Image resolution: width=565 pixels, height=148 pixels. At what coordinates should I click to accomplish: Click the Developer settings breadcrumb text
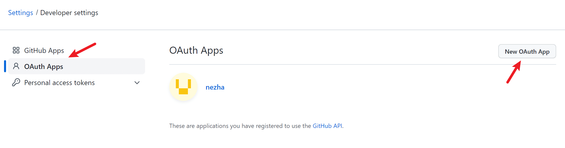(x=69, y=13)
